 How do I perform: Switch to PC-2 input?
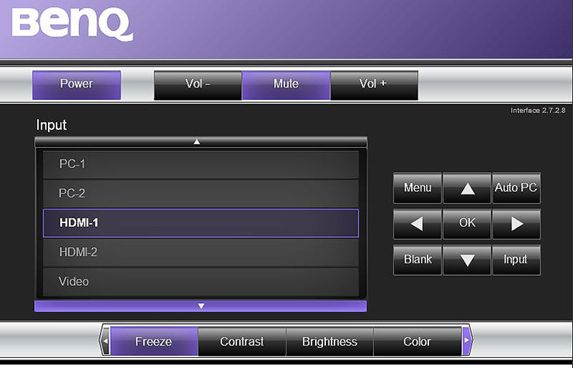pos(201,193)
